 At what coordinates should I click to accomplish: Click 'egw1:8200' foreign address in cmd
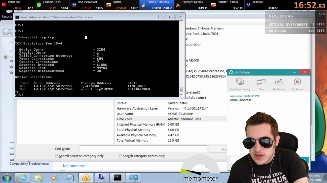[90, 86]
